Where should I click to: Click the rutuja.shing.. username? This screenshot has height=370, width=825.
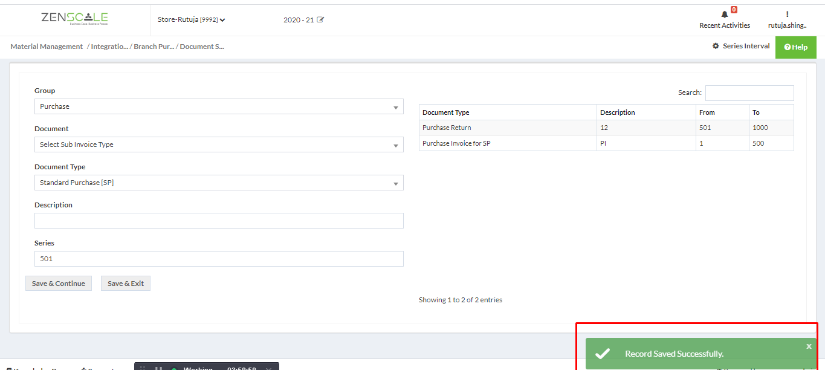click(787, 25)
